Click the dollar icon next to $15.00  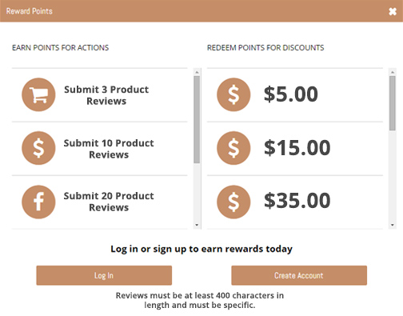[233, 148]
